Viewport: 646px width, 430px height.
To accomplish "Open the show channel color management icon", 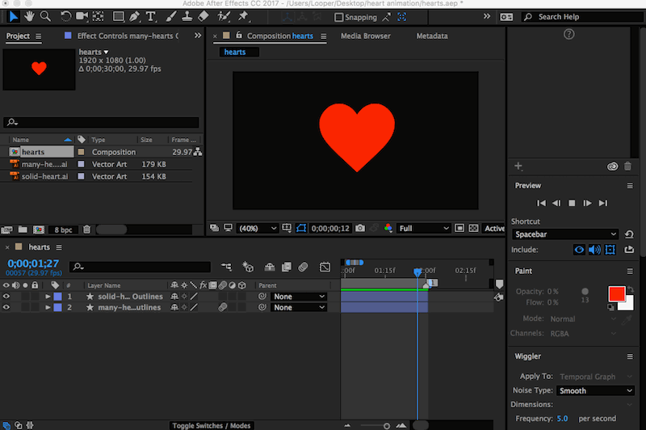I will (388, 228).
